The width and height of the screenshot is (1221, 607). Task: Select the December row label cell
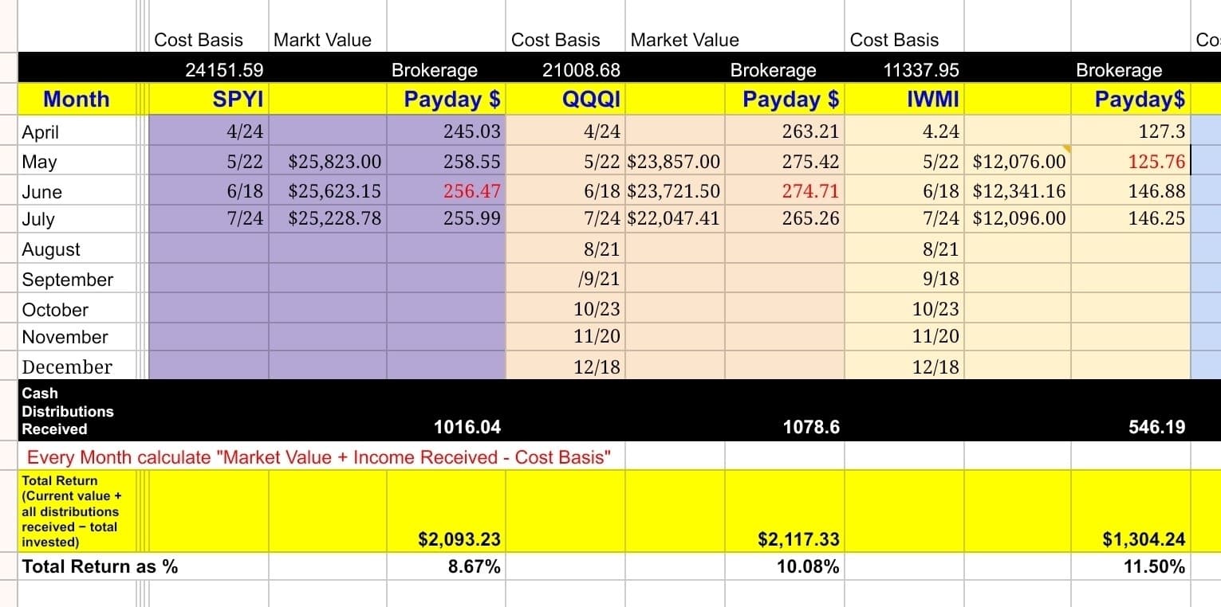tap(77, 366)
